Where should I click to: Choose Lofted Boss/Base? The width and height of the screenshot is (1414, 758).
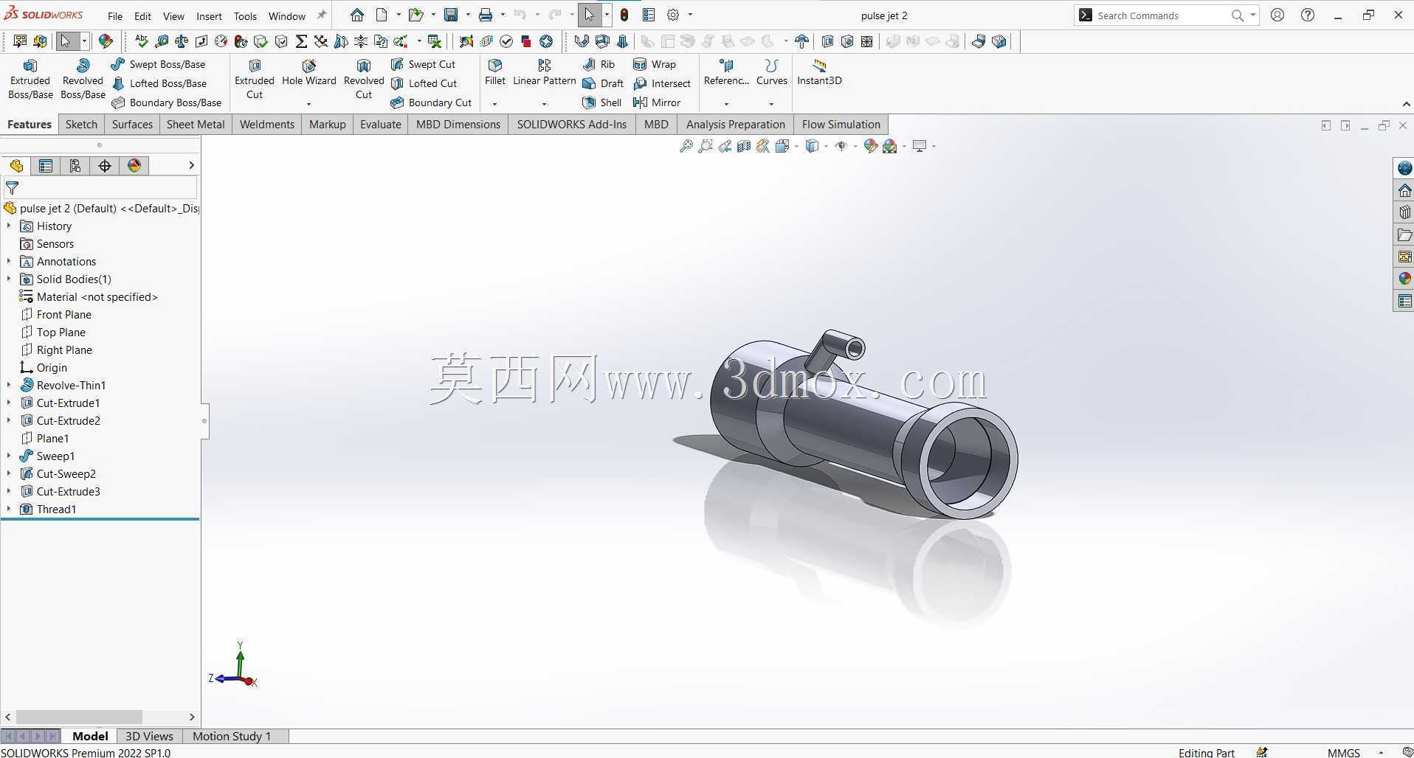coord(159,83)
